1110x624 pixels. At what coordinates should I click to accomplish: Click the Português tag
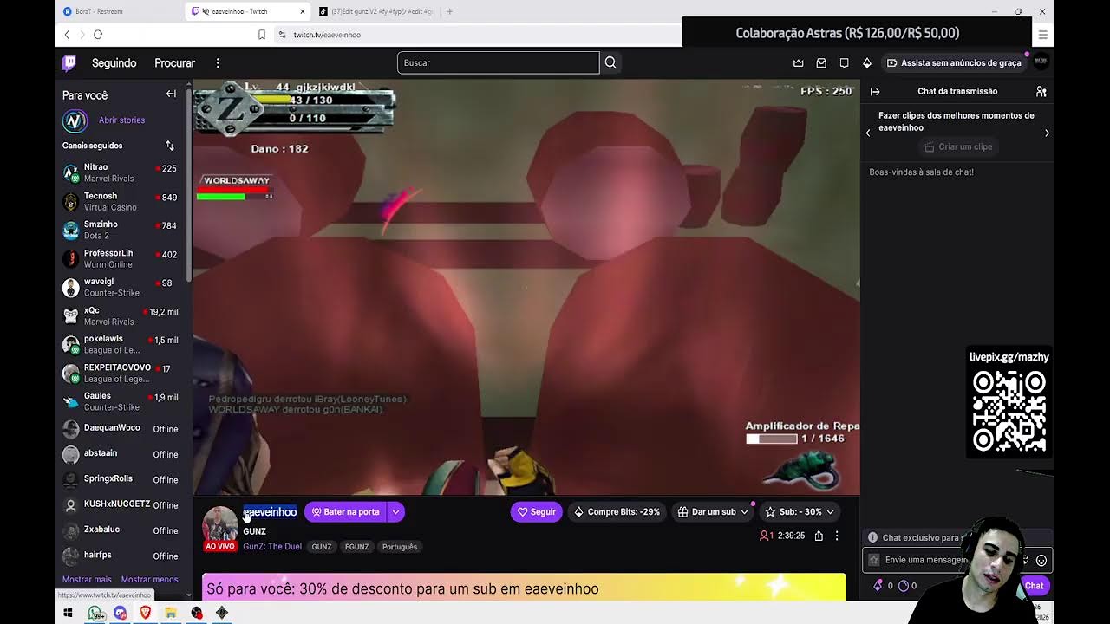point(400,547)
